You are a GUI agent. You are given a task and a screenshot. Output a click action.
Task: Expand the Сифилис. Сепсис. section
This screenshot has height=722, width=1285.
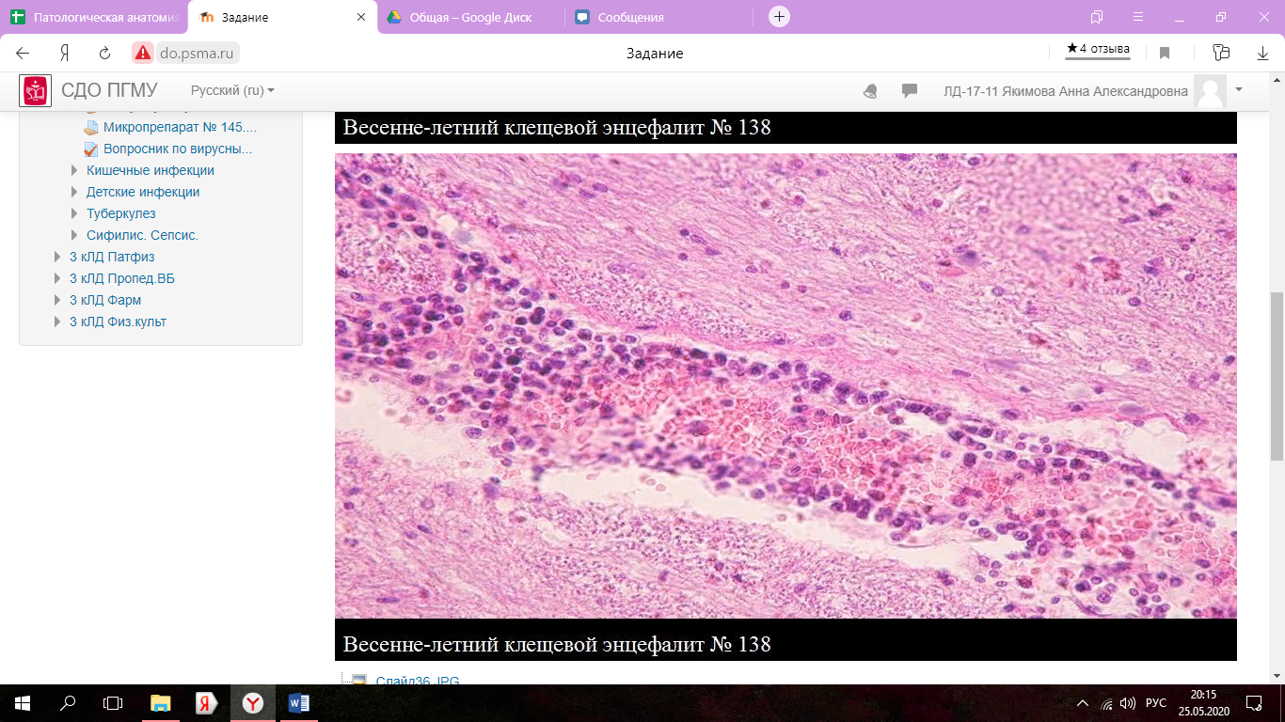click(75, 235)
